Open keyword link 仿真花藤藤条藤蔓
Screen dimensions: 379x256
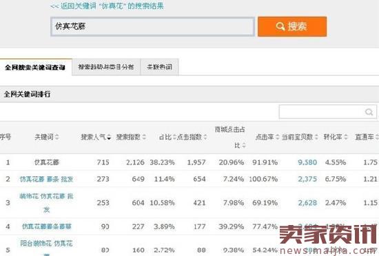pyautogui.click(x=47, y=226)
